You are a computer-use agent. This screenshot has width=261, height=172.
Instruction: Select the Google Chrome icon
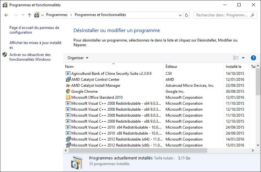coord(68,91)
